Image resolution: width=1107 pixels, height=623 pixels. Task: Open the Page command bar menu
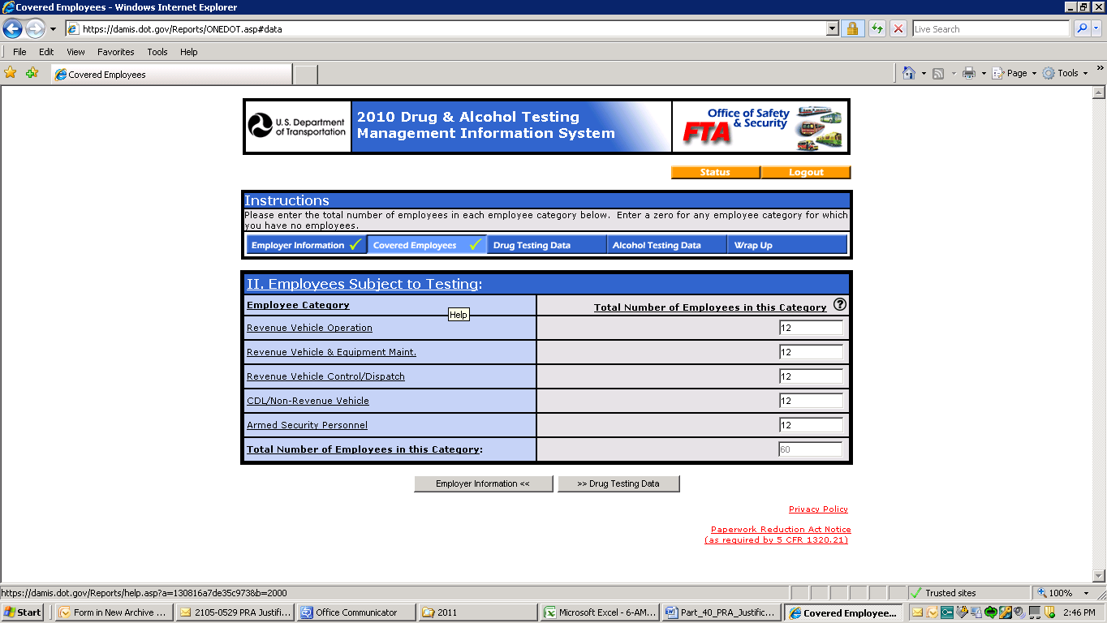click(x=1014, y=73)
